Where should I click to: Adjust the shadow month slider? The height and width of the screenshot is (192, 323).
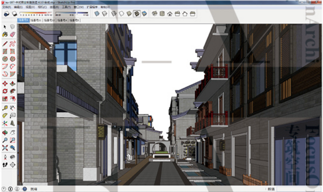(x=36, y=14)
